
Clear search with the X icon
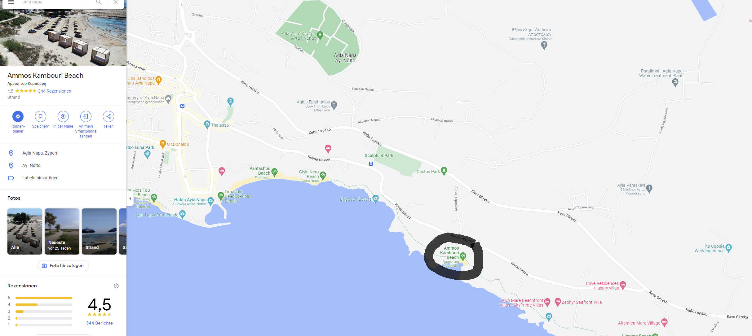(x=116, y=2)
